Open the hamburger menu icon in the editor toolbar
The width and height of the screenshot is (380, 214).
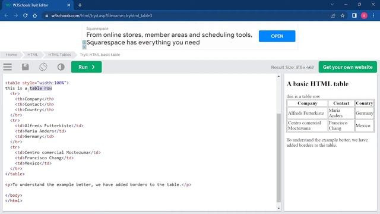point(8,67)
